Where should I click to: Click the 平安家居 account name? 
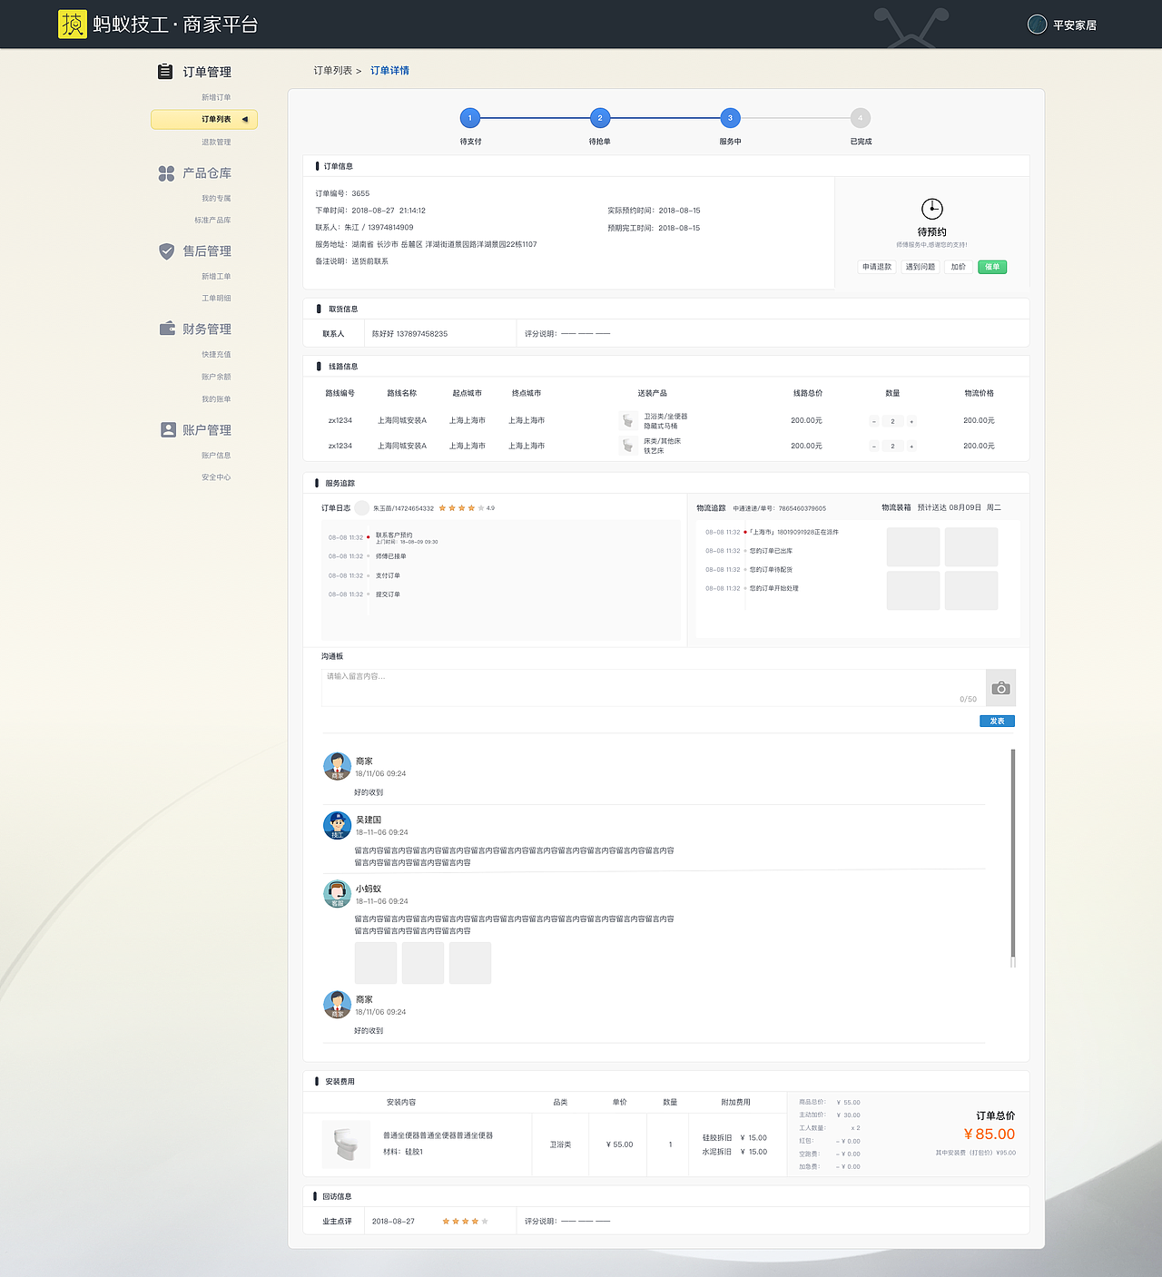(1075, 25)
